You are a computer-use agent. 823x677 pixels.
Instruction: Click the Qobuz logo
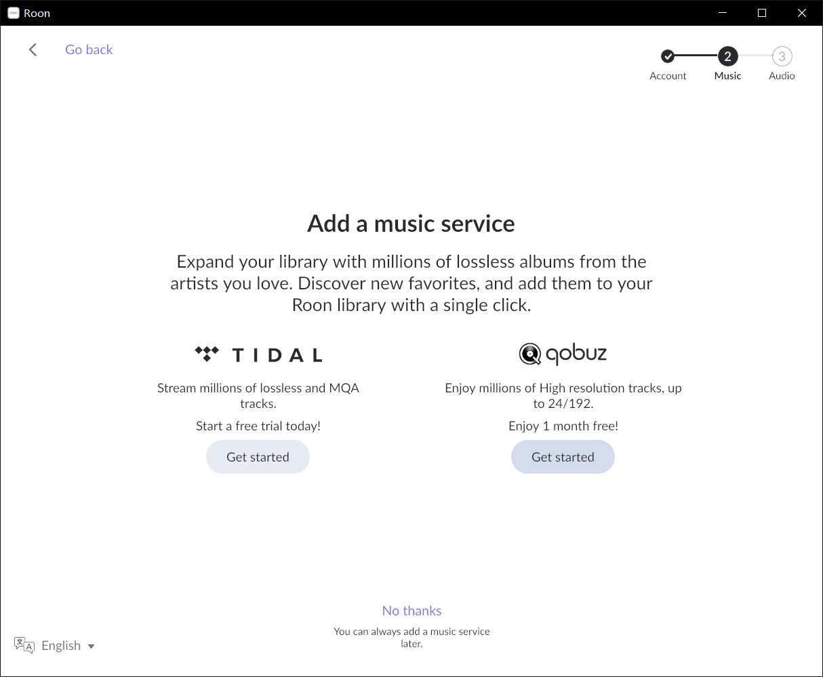click(x=563, y=354)
